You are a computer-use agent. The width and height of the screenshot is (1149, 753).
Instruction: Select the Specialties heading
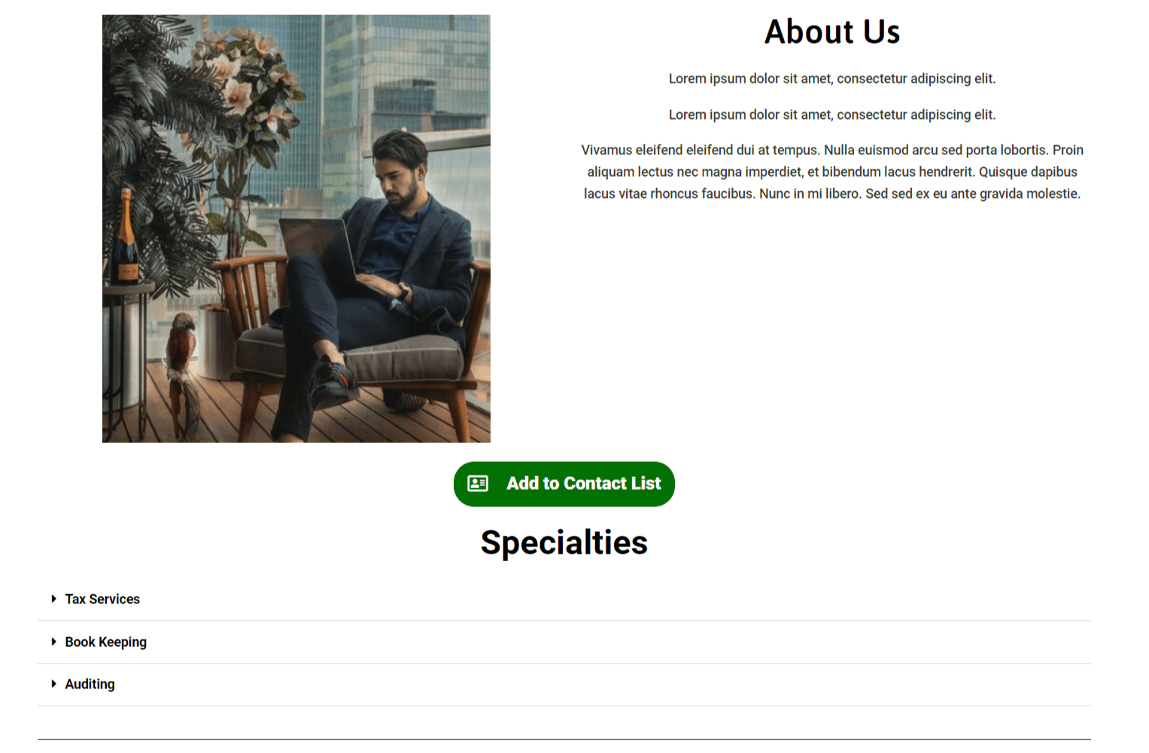click(x=564, y=542)
